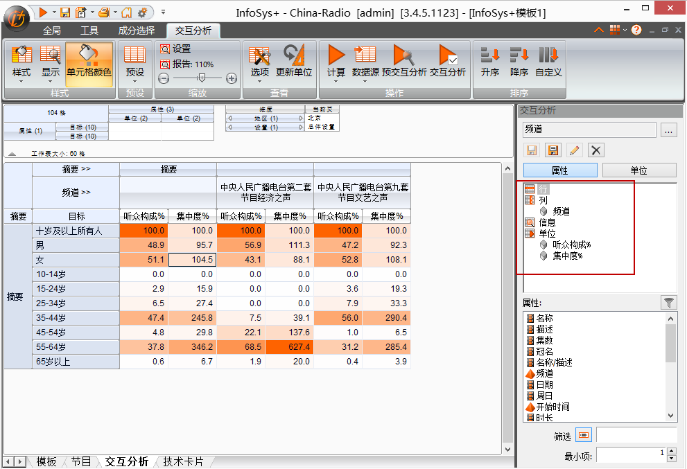The height and width of the screenshot is (469, 687).
Task: Select 行 node in layout tree
Action: pyautogui.click(x=543, y=189)
